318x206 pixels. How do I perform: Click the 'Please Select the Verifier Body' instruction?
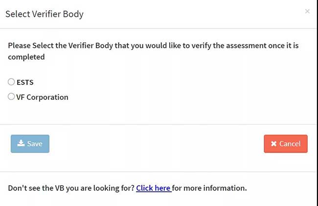click(x=153, y=51)
